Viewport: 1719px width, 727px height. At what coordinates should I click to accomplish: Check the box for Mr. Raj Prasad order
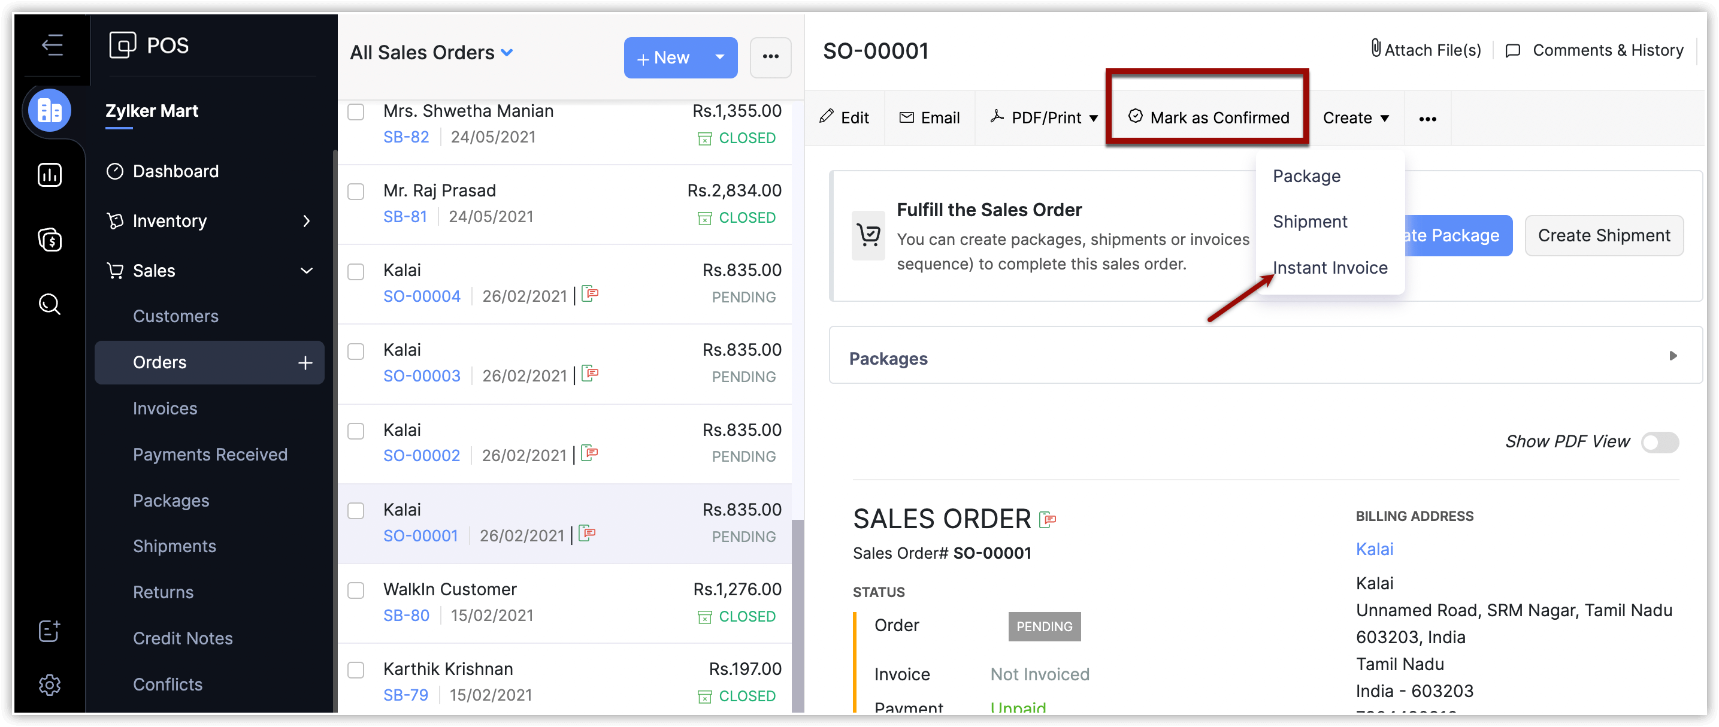coord(356,192)
